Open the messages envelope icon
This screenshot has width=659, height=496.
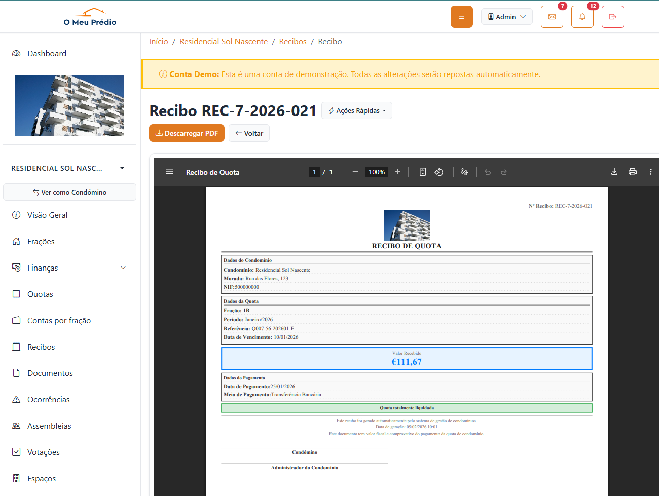[x=552, y=17]
